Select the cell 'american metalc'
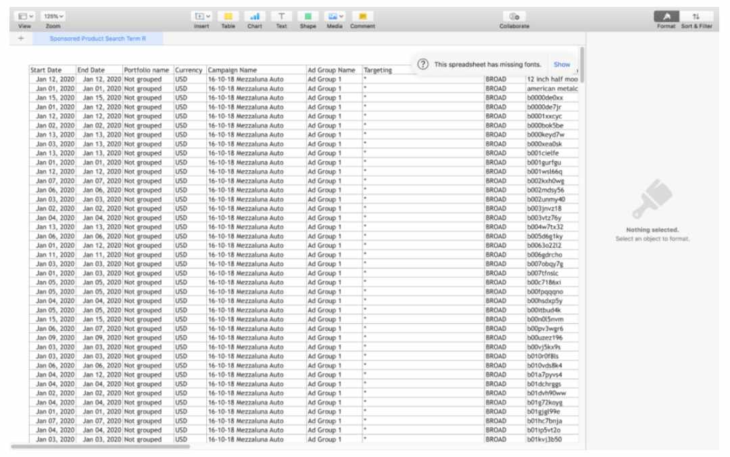This screenshot has height=457, width=730. pos(552,88)
